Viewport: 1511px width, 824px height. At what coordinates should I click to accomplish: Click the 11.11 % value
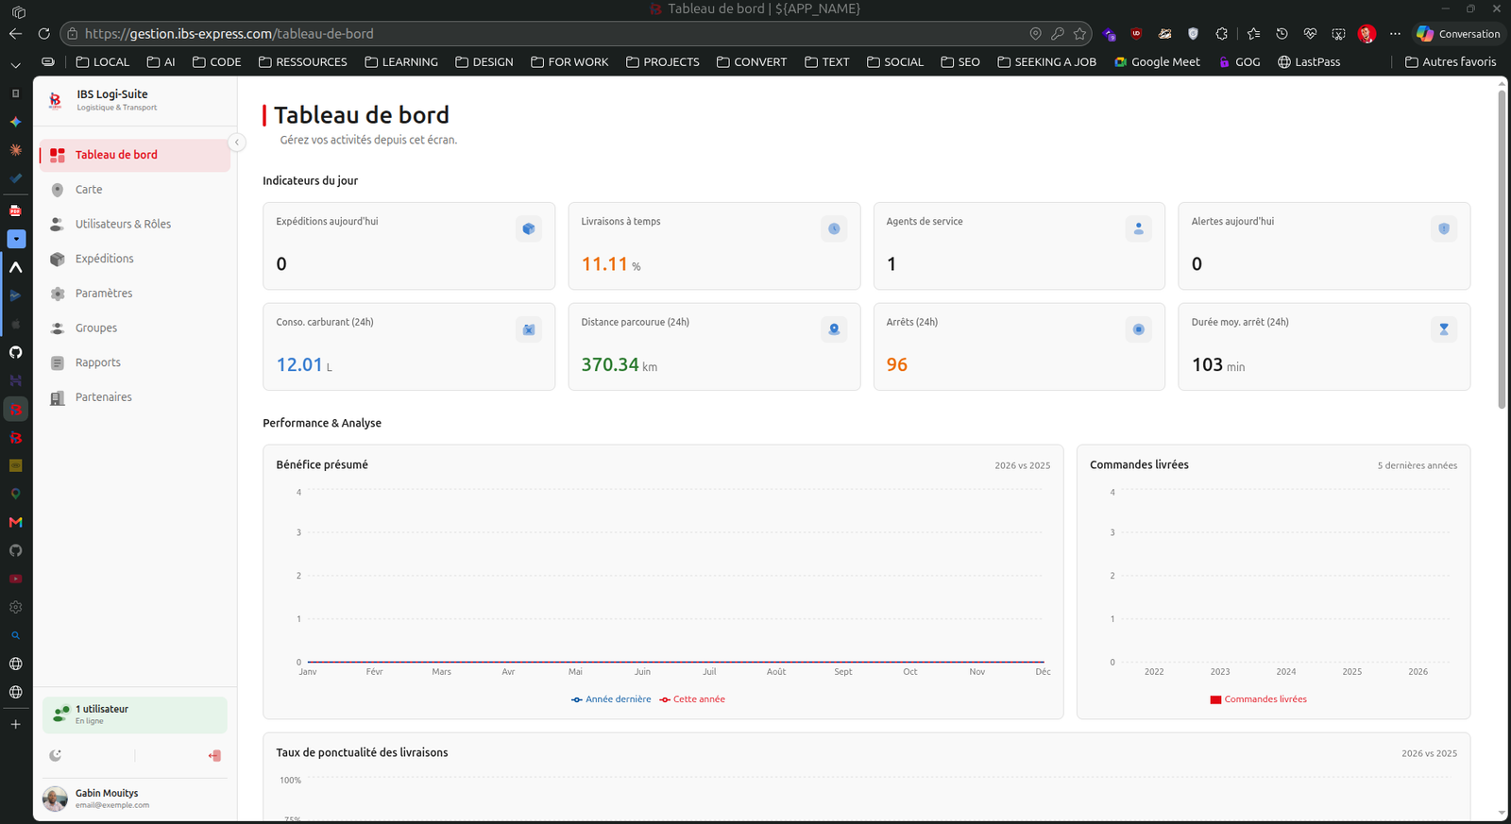click(x=611, y=264)
